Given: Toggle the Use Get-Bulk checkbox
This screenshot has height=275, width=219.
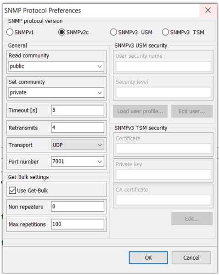Looking at the screenshot, I should (12, 190).
